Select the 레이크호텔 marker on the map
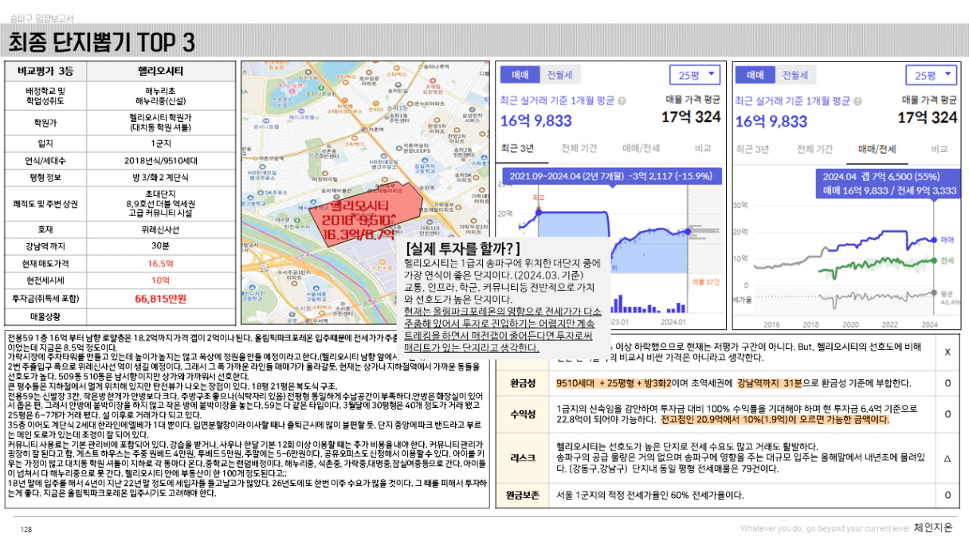Image resolution: width=969 pixels, height=545 pixels. (x=301, y=112)
